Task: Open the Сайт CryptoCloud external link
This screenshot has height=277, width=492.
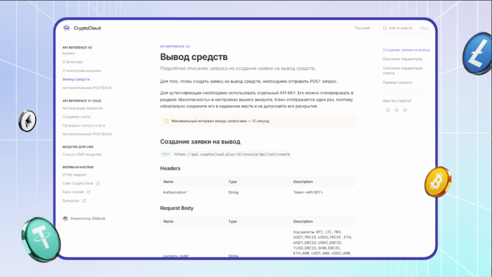Action: point(78,183)
